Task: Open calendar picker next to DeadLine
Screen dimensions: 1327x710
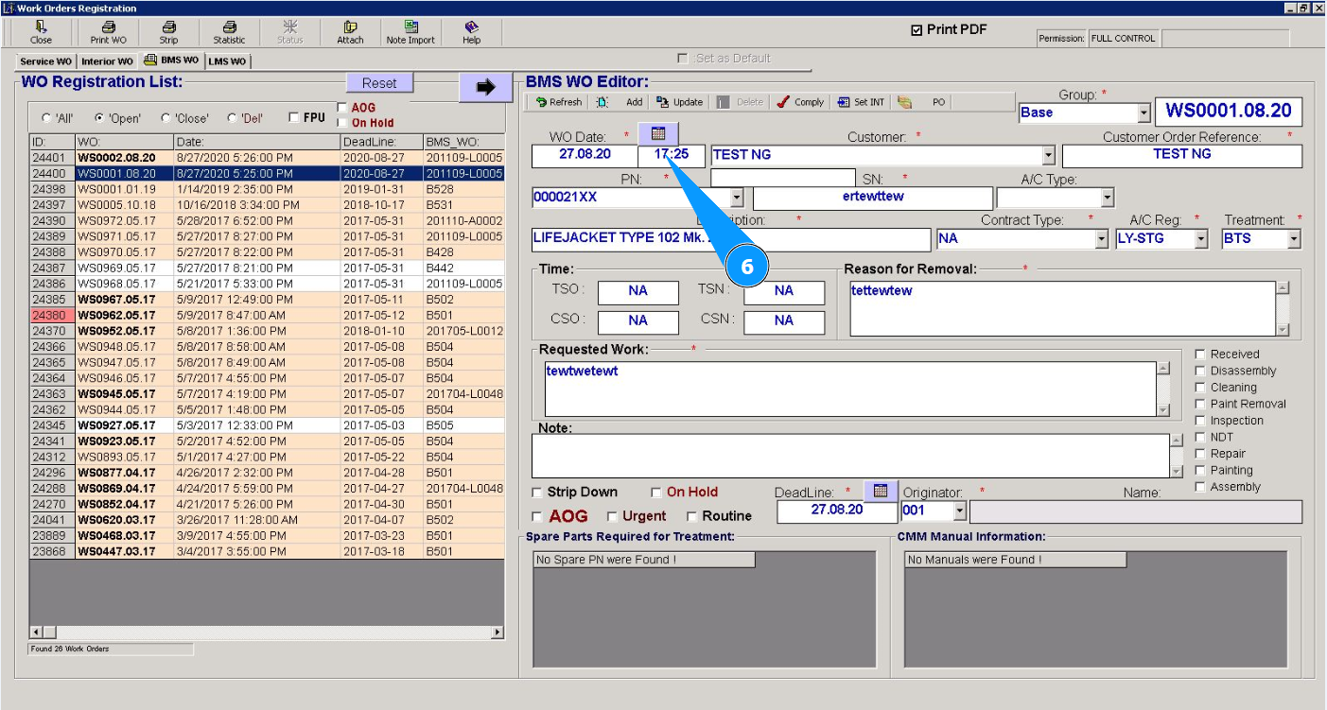Action: pos(881,491)
